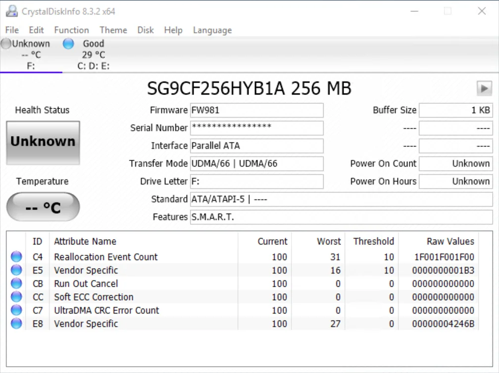499x373 pixels.
Task: Click raw value 00000004246B
Action: [x=443, y=324]
